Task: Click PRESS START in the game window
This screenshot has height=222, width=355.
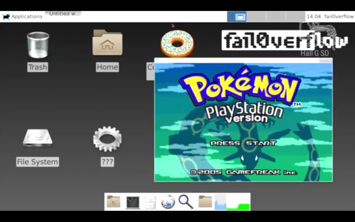Action: 243,143
